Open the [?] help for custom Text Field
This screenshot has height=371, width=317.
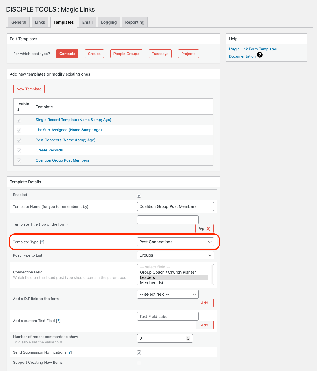(x=58, y=321)
